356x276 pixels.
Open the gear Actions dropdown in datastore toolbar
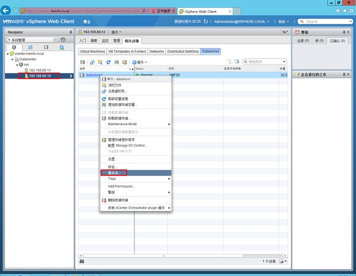click(x=139, y=62)
